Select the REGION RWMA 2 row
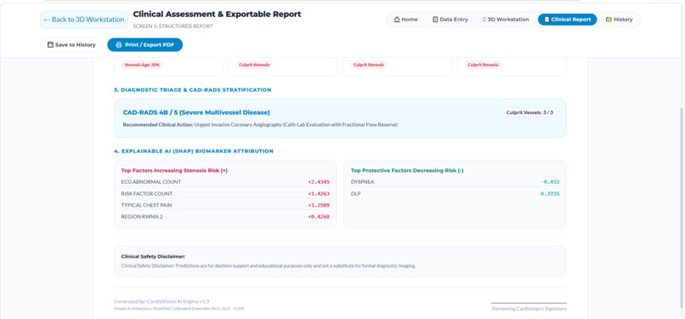 pyautogui.click(x=225, y=216)
